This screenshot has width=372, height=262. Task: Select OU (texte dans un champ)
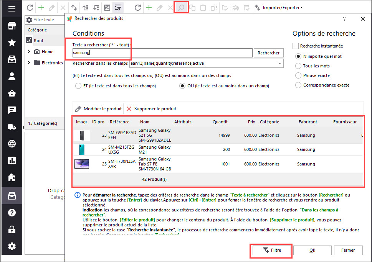click(182, 86)
